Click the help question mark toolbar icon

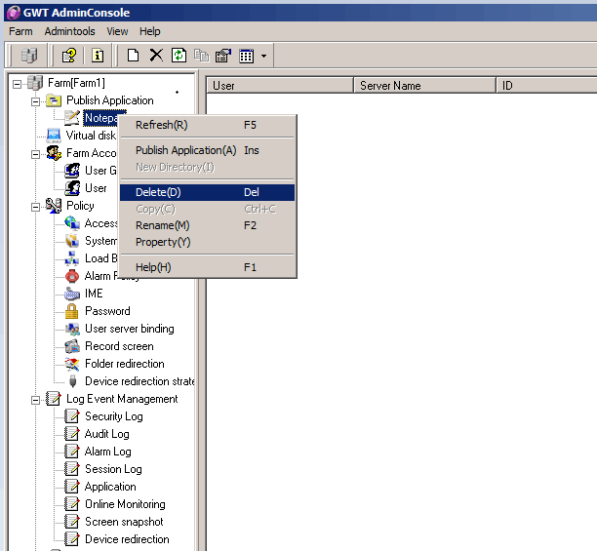coord(69,56)
